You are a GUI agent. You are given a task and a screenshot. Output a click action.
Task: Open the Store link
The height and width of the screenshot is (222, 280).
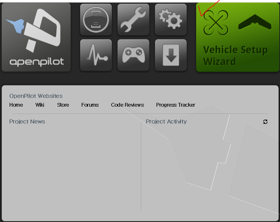tap(63, 105)
